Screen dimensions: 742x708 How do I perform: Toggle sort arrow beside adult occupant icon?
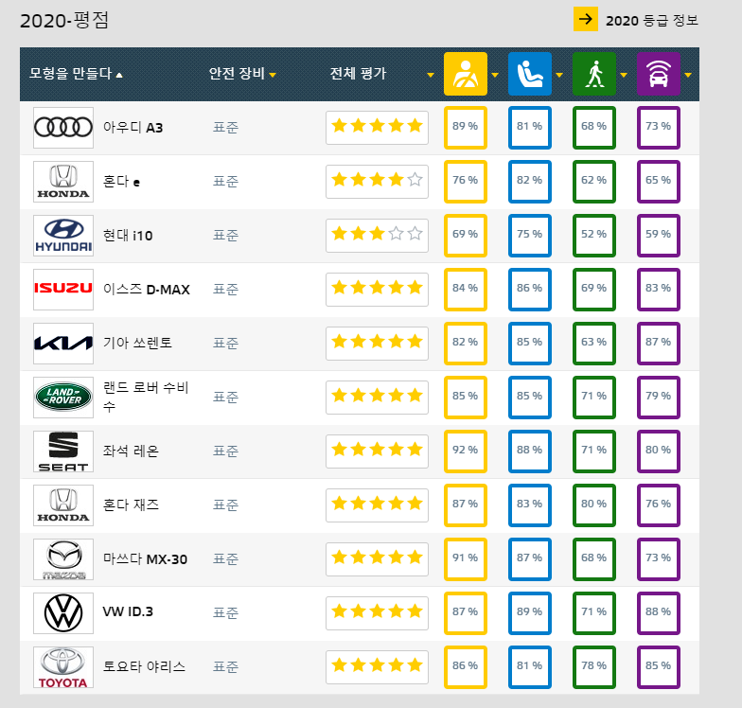pos(495,75)
